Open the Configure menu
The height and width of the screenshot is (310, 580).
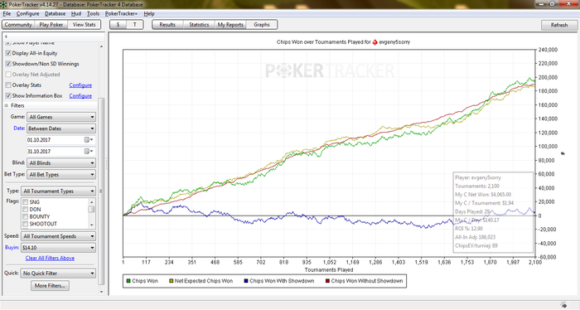pos(27,14)
